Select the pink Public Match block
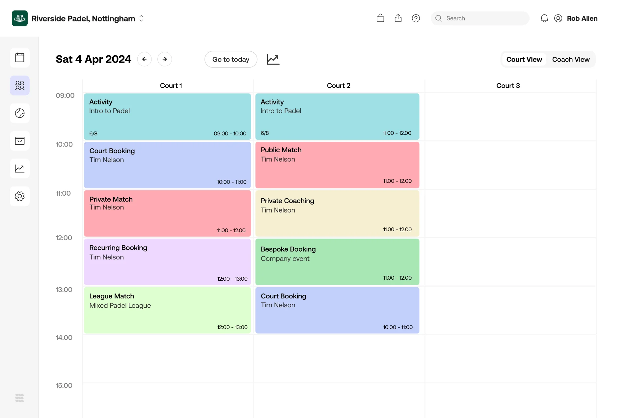The image size is (629, 418). click(337, 165)
